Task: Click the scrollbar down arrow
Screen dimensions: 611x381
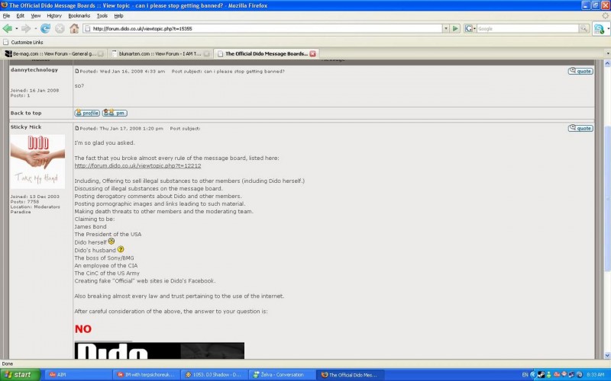Action: coord(607,355)
